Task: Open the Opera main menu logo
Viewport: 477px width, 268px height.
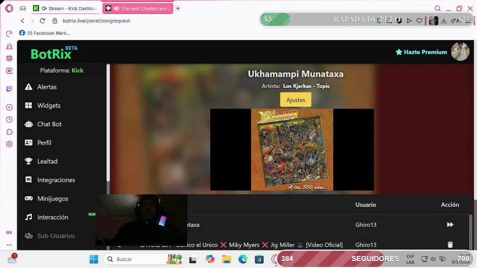Action: (9, 8)
